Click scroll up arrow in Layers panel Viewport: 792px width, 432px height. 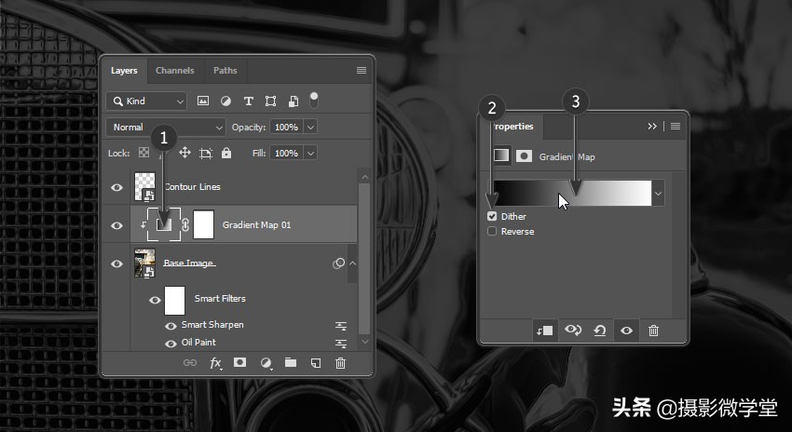(x=365, y=177)
